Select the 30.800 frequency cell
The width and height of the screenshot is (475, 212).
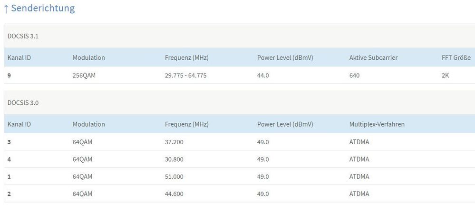[x=174, y=159]
